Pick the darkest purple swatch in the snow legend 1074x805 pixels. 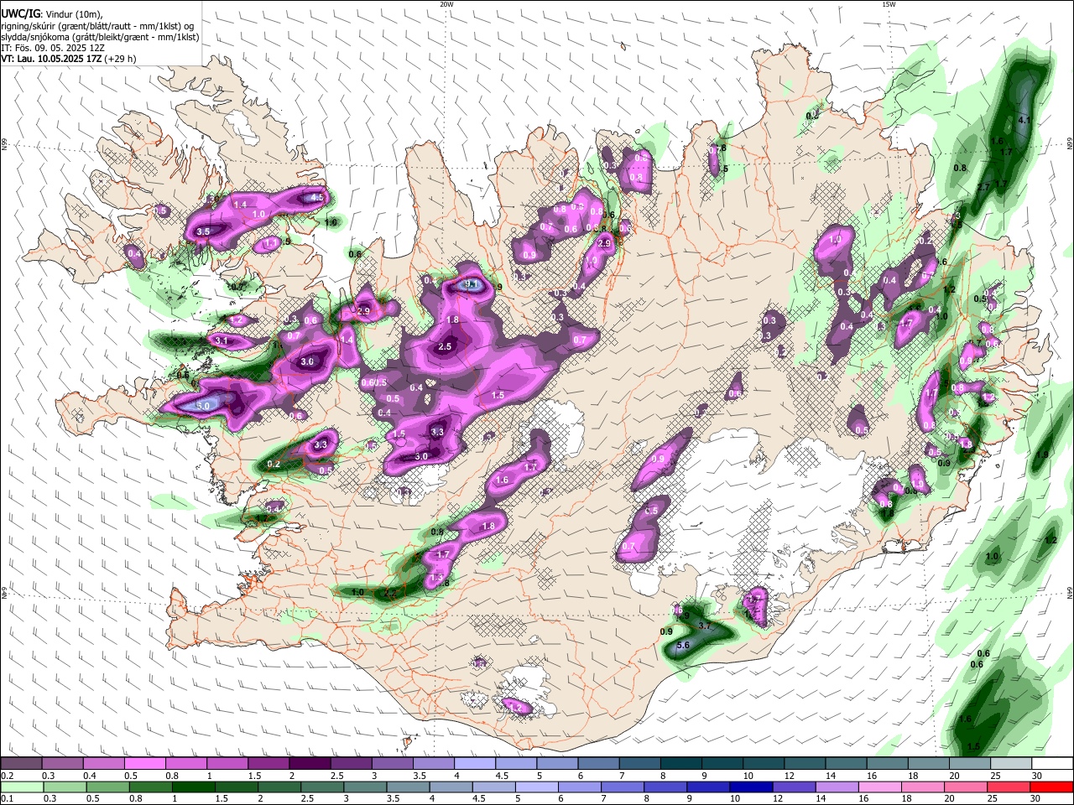[x=310, y=763]
